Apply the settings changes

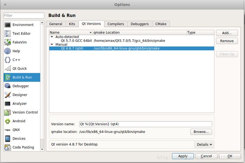[x=183, y=156]
